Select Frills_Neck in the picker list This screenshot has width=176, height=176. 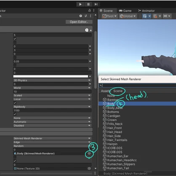pyautogui.click(x=137, y=124)
